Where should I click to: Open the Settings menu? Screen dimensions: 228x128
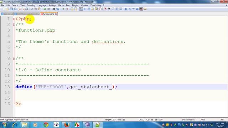click(x=52, y=5)
